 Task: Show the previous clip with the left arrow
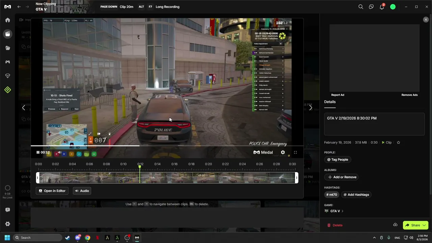pyautogui.click(x=23, y=108)
